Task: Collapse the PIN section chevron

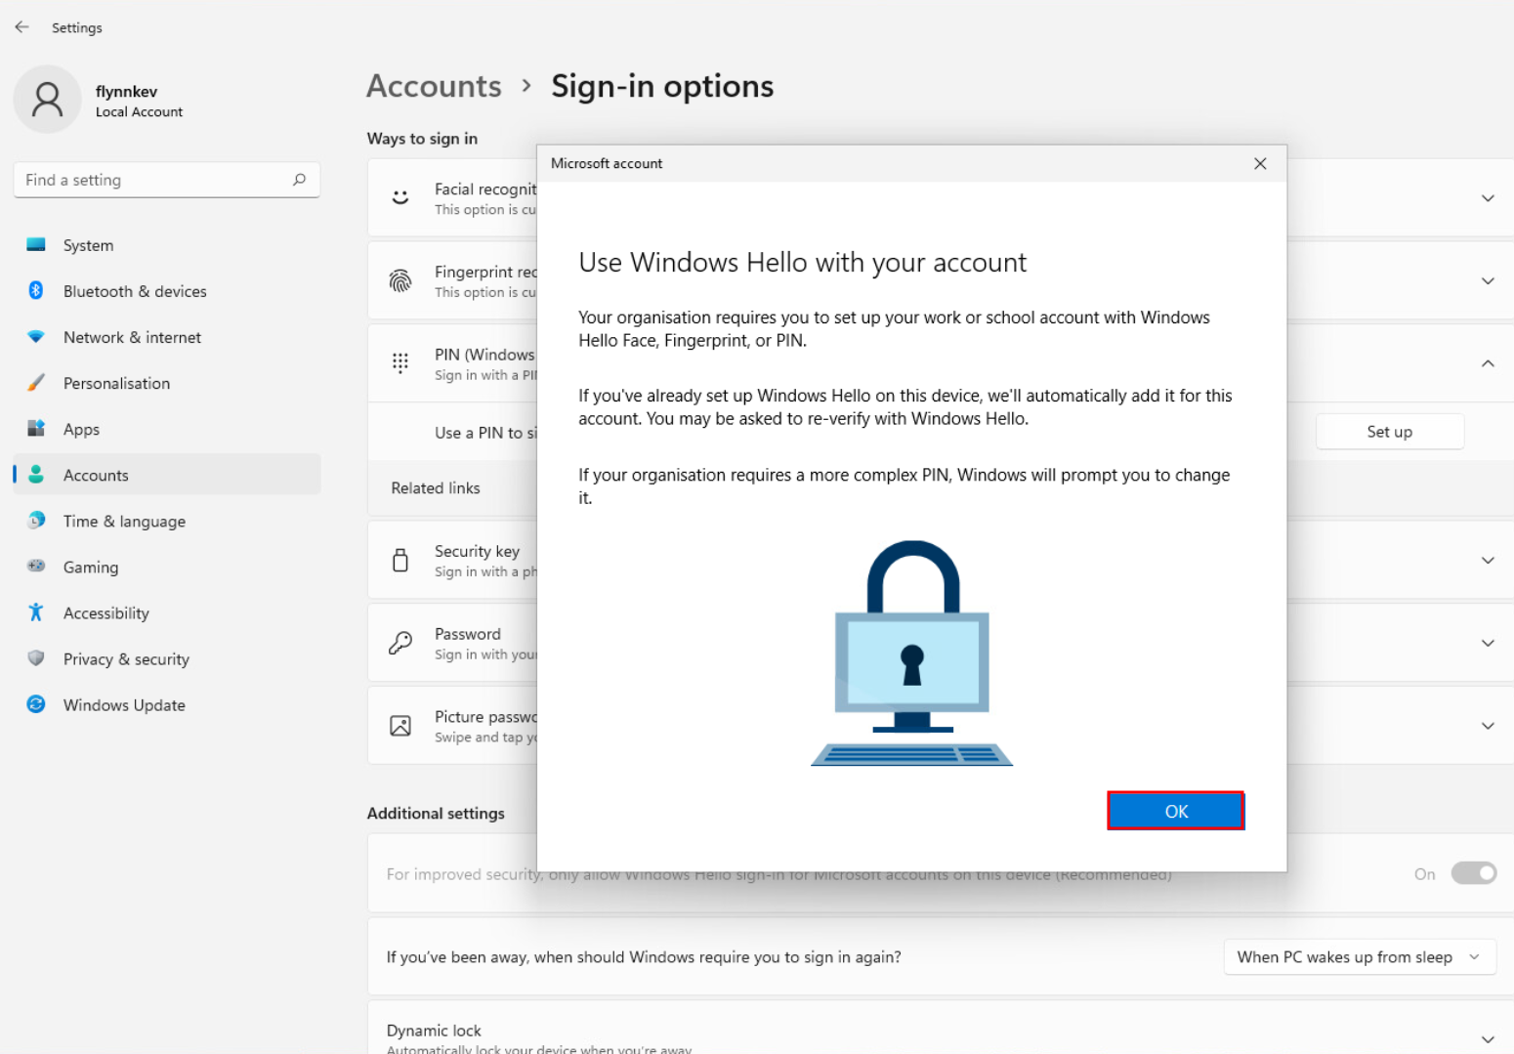Action: tap(1487, 363)
